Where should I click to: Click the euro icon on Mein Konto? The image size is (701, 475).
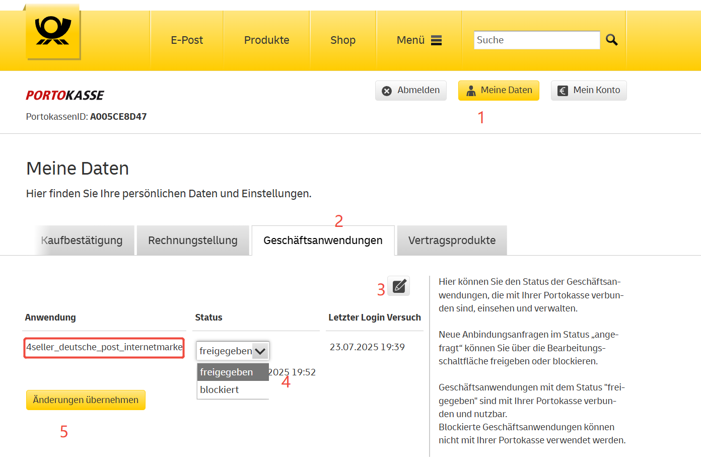(x=563, y=91)
